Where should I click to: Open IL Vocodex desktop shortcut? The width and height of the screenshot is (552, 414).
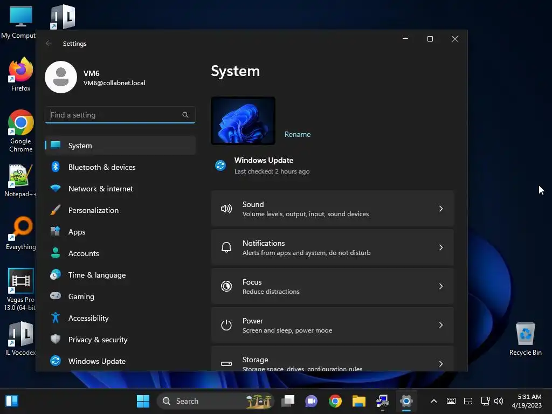[20, 339]
